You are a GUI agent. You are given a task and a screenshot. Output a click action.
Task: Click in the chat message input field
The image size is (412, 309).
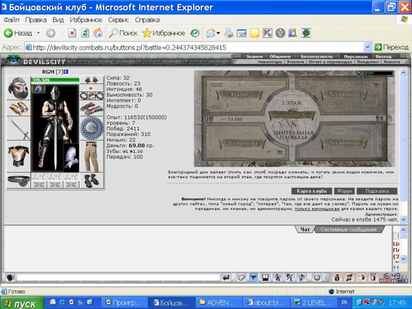(118, 277)
